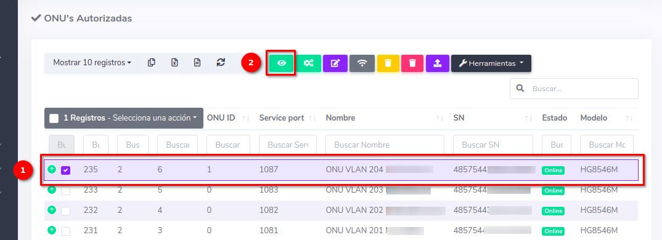The width and height of the screenshot is (662, 240).
Task: Click the Buscar Nombre filter field
Action: tap(385, 145)
